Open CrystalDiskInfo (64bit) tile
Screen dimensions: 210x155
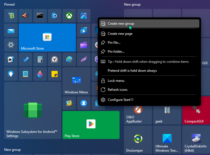point(196,140)
